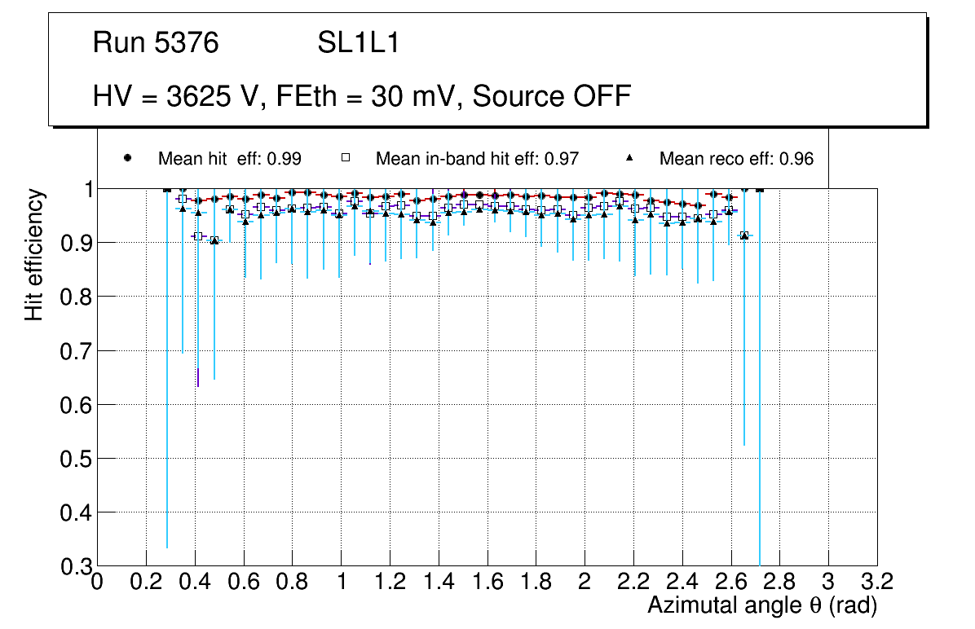
Task: Click the y-axis tick label 0.8
Action: click(x=75, y=297)
